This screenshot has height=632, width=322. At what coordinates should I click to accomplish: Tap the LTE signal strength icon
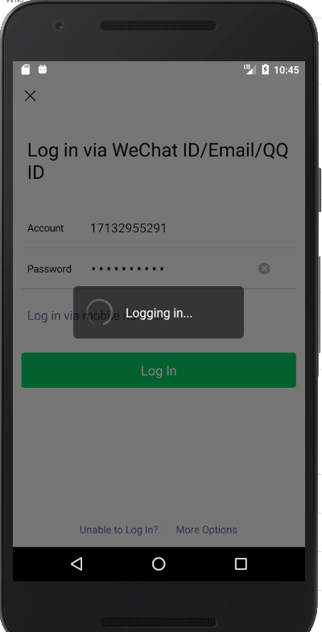[x=250, y=69]
